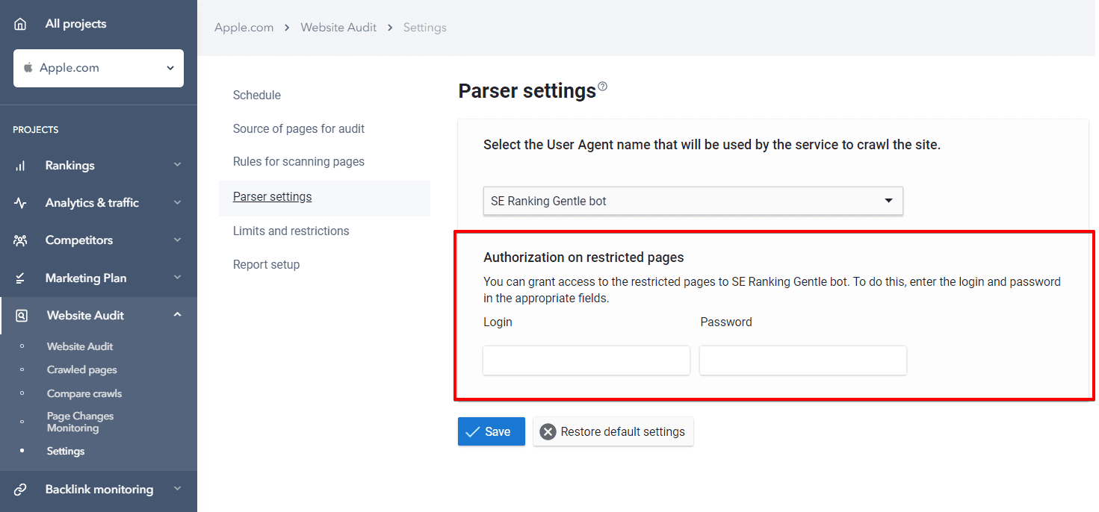Click the Competitors people icon
The image size is (1099, 512).
pyautogui.click(x=20, y=240)
